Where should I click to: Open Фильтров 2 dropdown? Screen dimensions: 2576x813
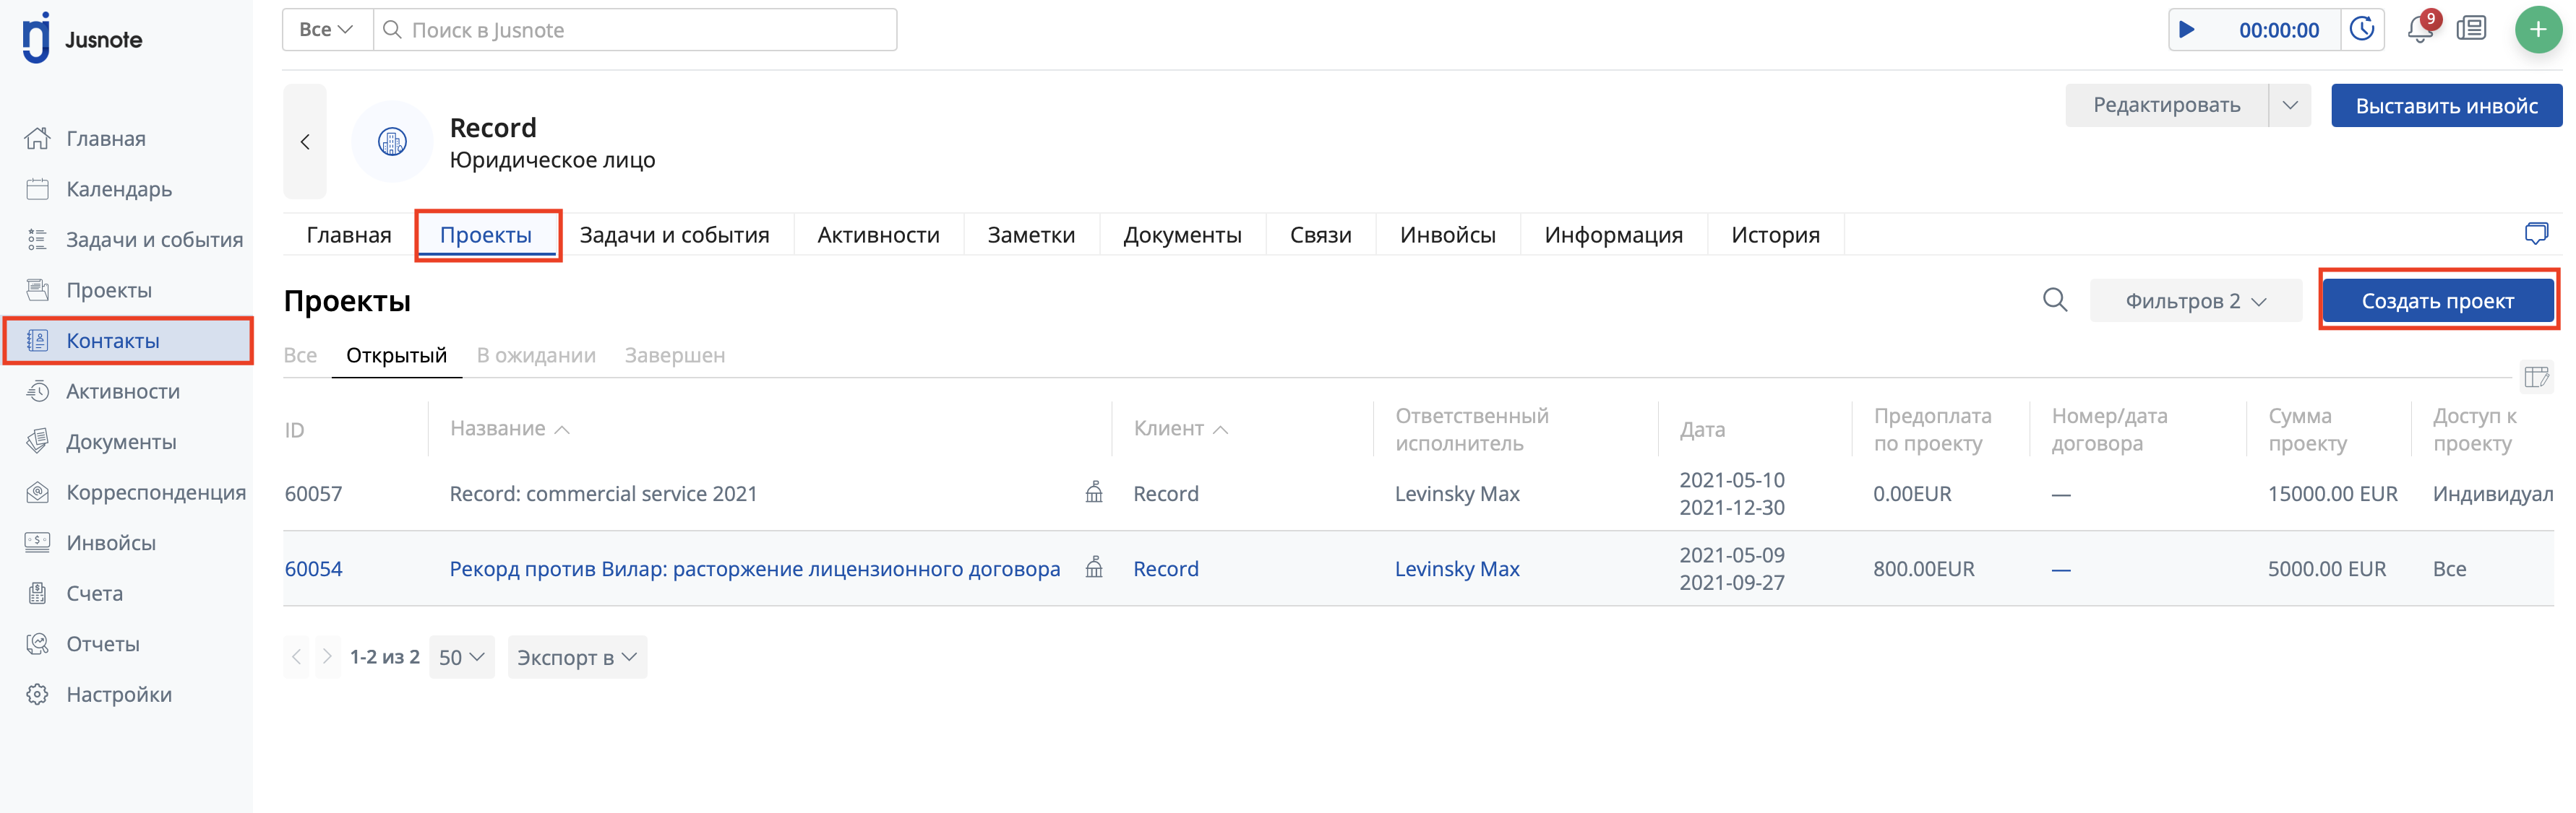(2195, 300)
